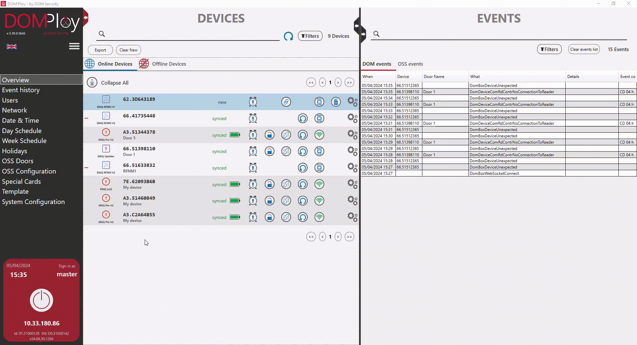Open the Week Schedule menu item
The width and height of the screenshot is (637, 345).
tap(24, 141)
